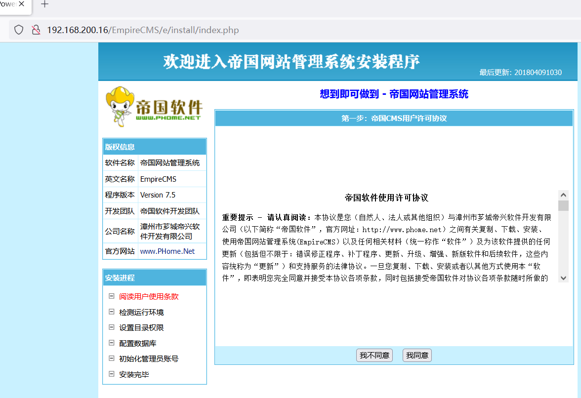This screenshot has width=581, height=398.
Task: Click the 英文名称 label cell
Action: coord(120,179)
